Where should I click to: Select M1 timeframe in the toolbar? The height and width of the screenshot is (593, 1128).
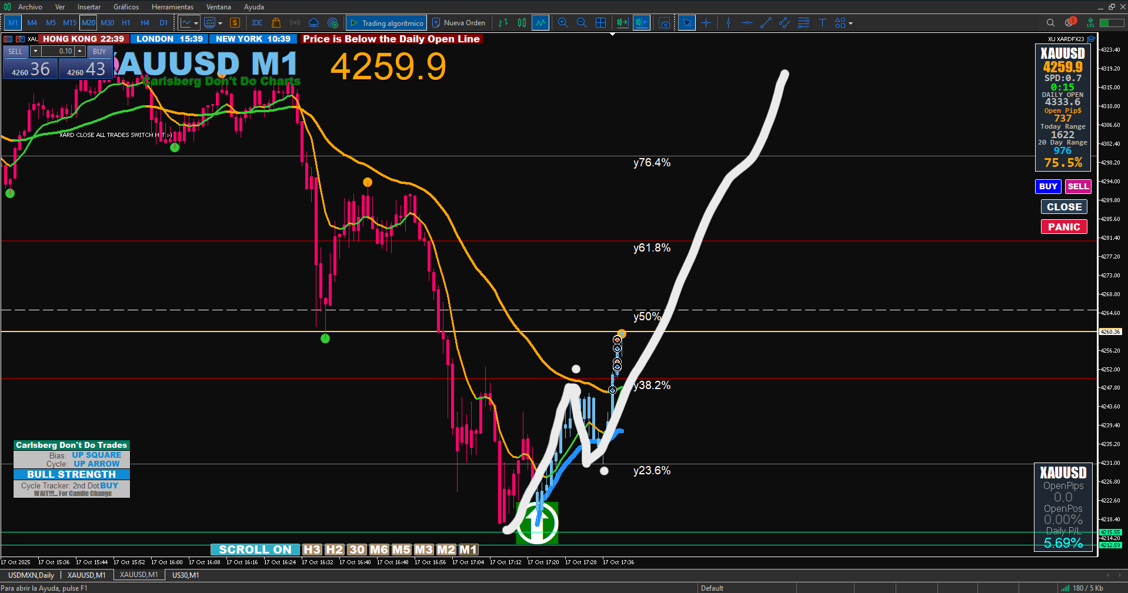pos(13,23)
